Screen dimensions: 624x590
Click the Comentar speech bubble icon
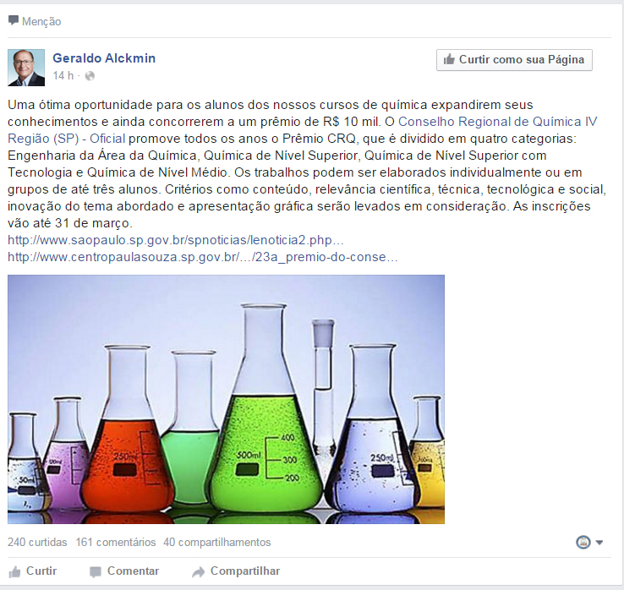96,572
